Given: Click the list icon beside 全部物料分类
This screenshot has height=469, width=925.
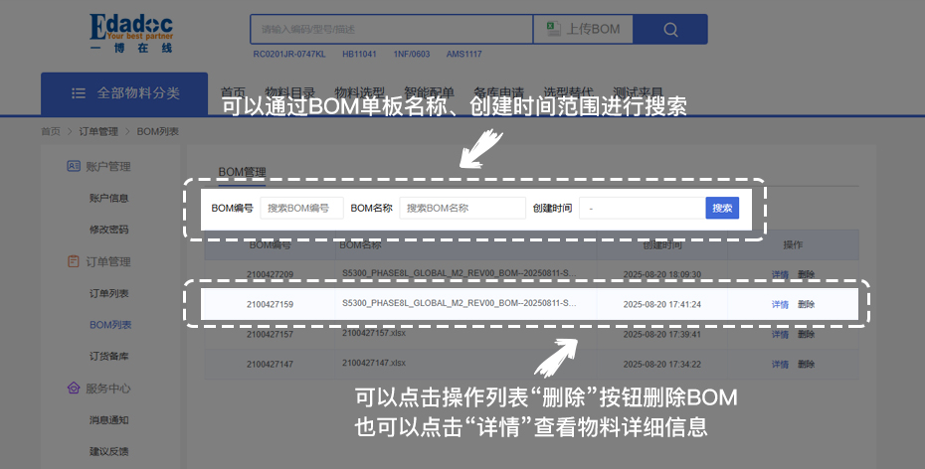Looking at the screenshot, I should 79,93.
